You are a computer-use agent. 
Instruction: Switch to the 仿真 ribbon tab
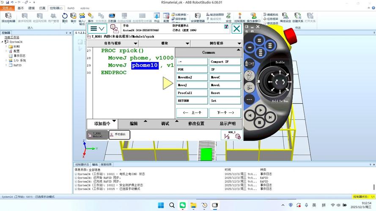pos(42,8)
